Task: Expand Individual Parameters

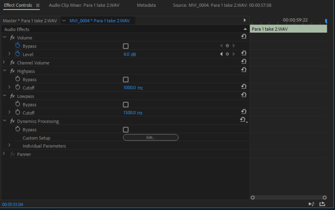Action: coord(9,145)
